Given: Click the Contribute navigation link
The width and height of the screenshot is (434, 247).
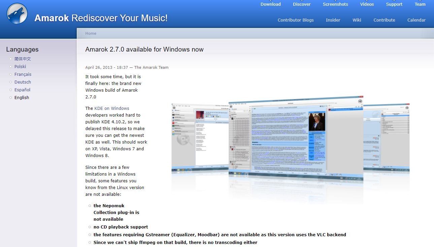Looking at the screenshot, I should [x=384, y=20].
